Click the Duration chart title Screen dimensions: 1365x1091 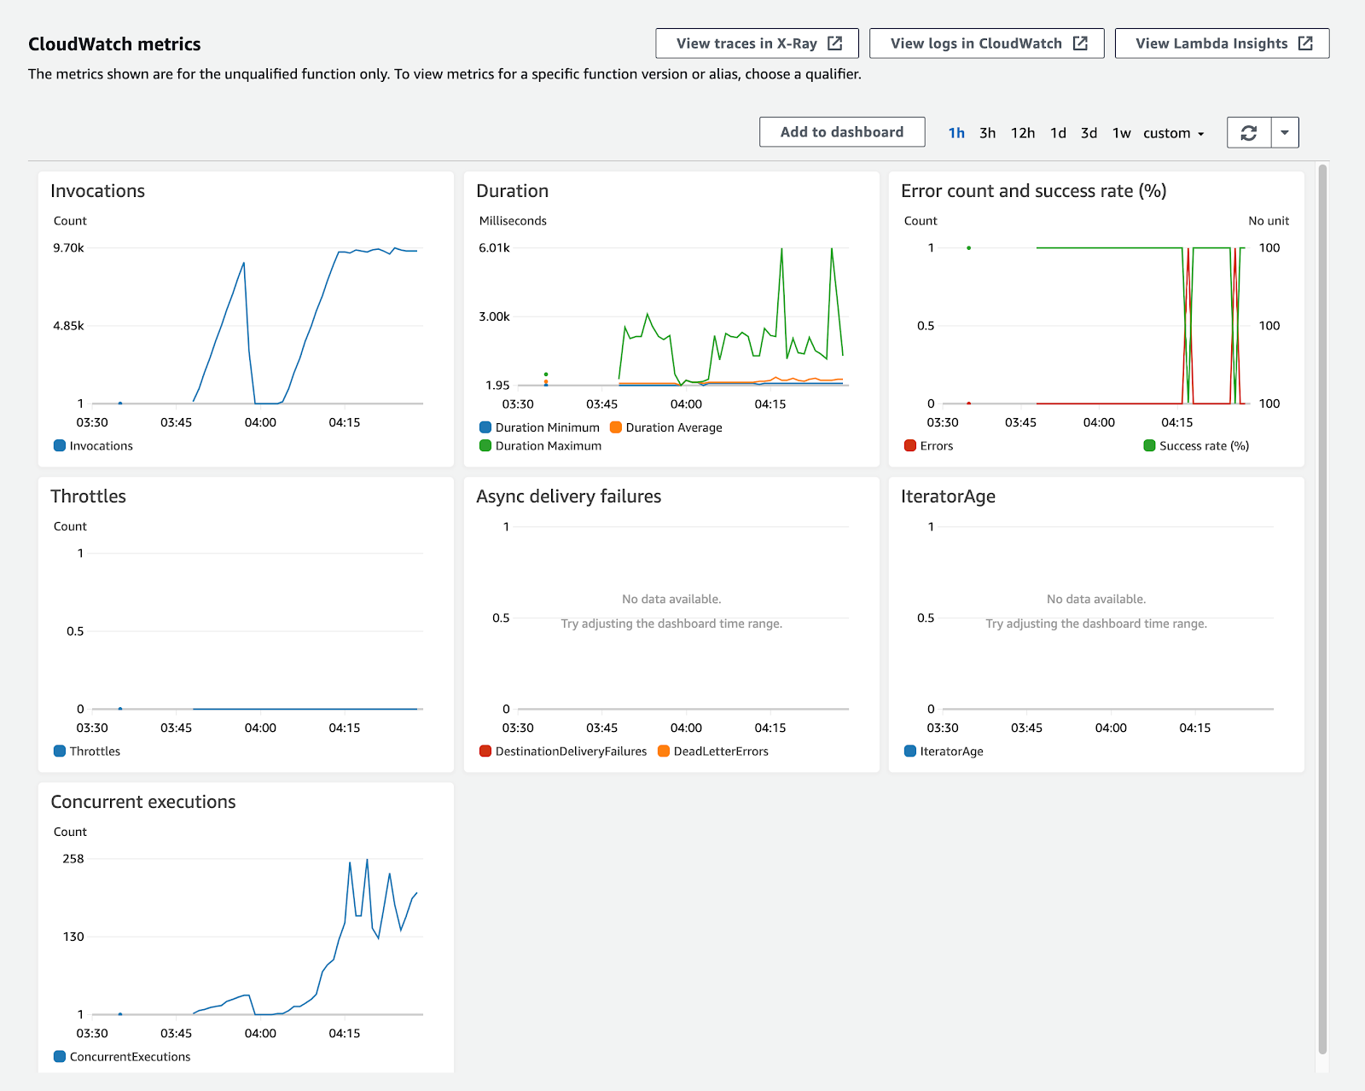(x=512, y=191)
